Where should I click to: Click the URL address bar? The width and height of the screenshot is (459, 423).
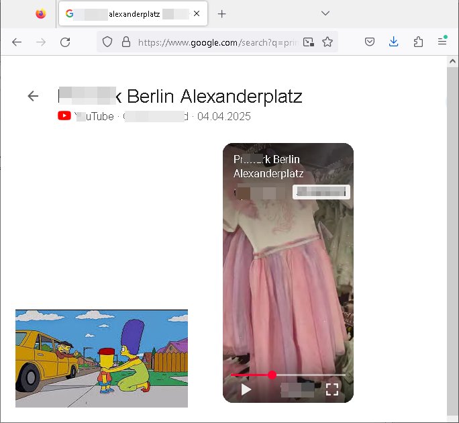215,42
